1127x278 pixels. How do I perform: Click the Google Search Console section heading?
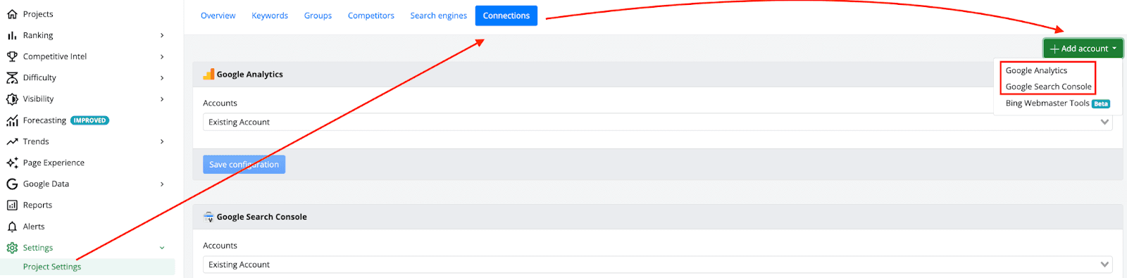pyautogui.click(x=261, y=217)
